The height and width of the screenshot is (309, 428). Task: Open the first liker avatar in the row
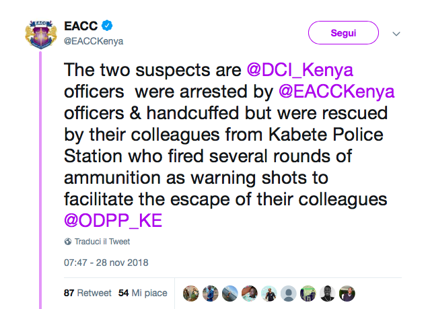point(190,294)
